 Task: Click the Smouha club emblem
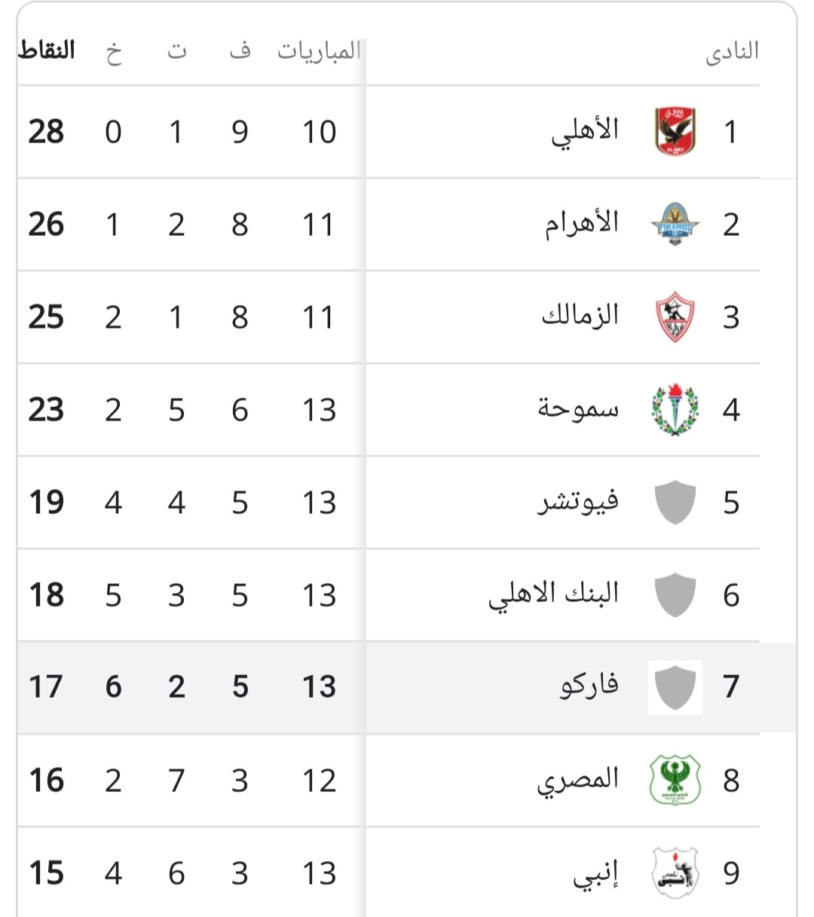click(x=675, y=409)
